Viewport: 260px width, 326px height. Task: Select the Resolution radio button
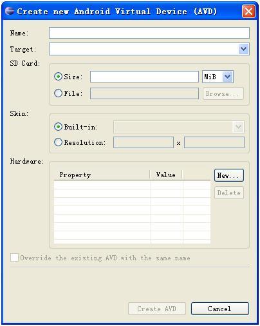tap(58, 142)
